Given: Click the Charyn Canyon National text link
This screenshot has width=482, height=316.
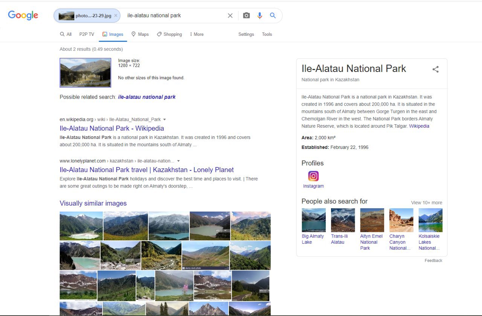Looking at the screenshot, I should [400, 242].
